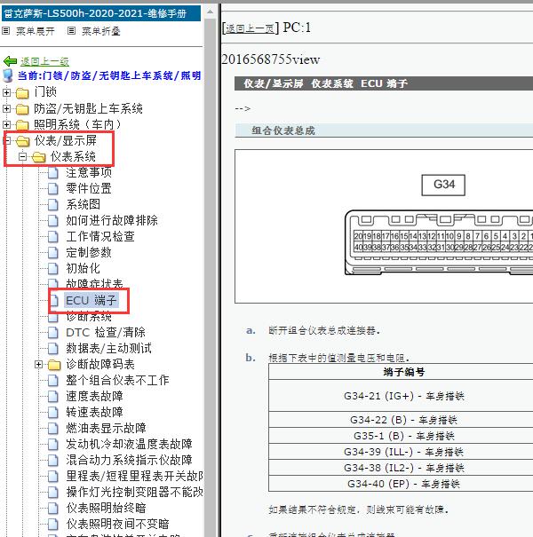This screenshot has height=537, width=533.
Task: Click the 系统图 page icon
Action: (x=53, y=205)
